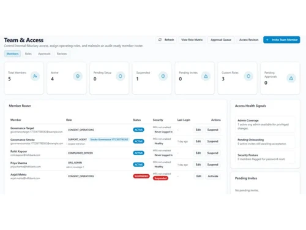Edit the Governance Smoke member
The image size is (306, 230).
point(198,141)
